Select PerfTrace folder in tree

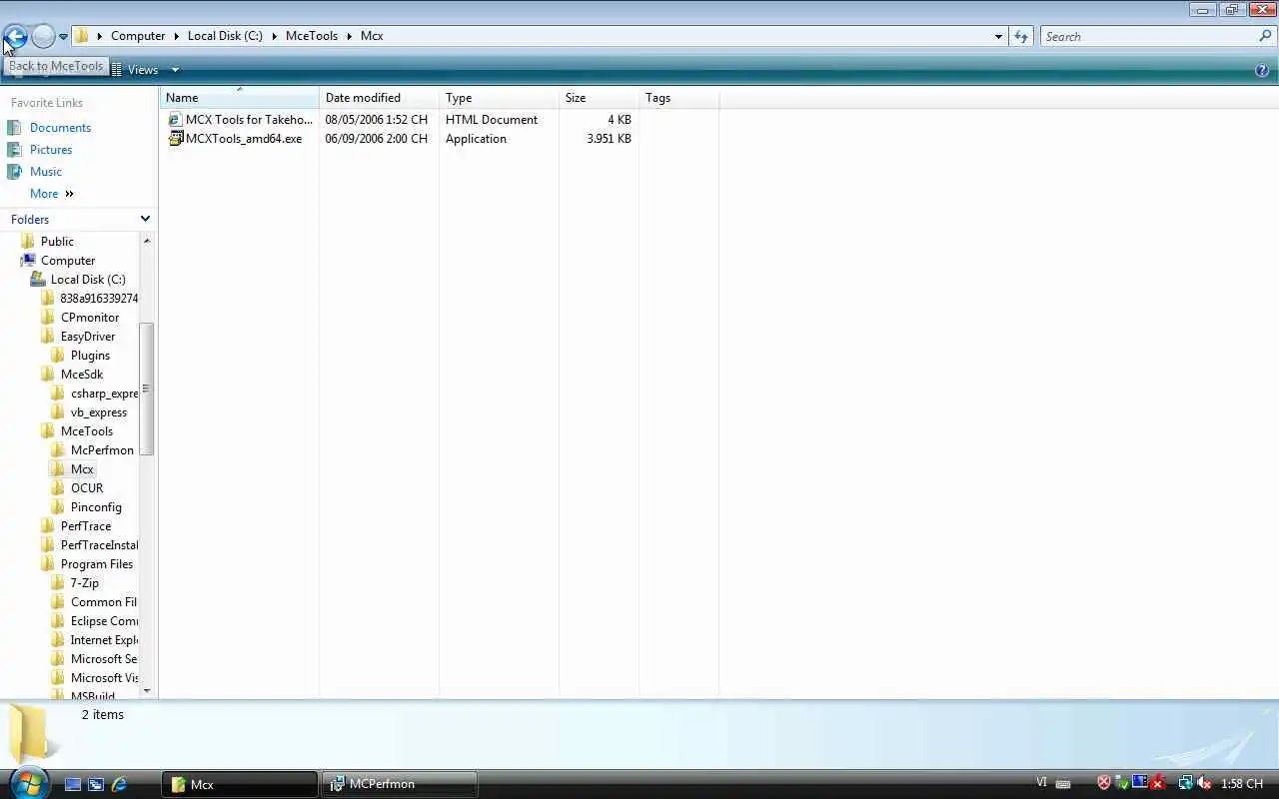(86, 526)
